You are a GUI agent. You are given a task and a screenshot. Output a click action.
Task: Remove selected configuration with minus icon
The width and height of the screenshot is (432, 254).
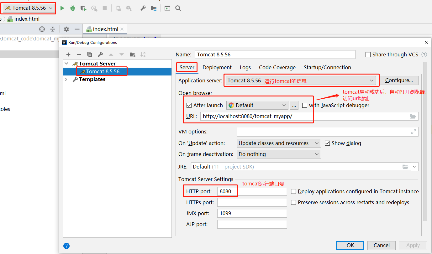point(79,54)
